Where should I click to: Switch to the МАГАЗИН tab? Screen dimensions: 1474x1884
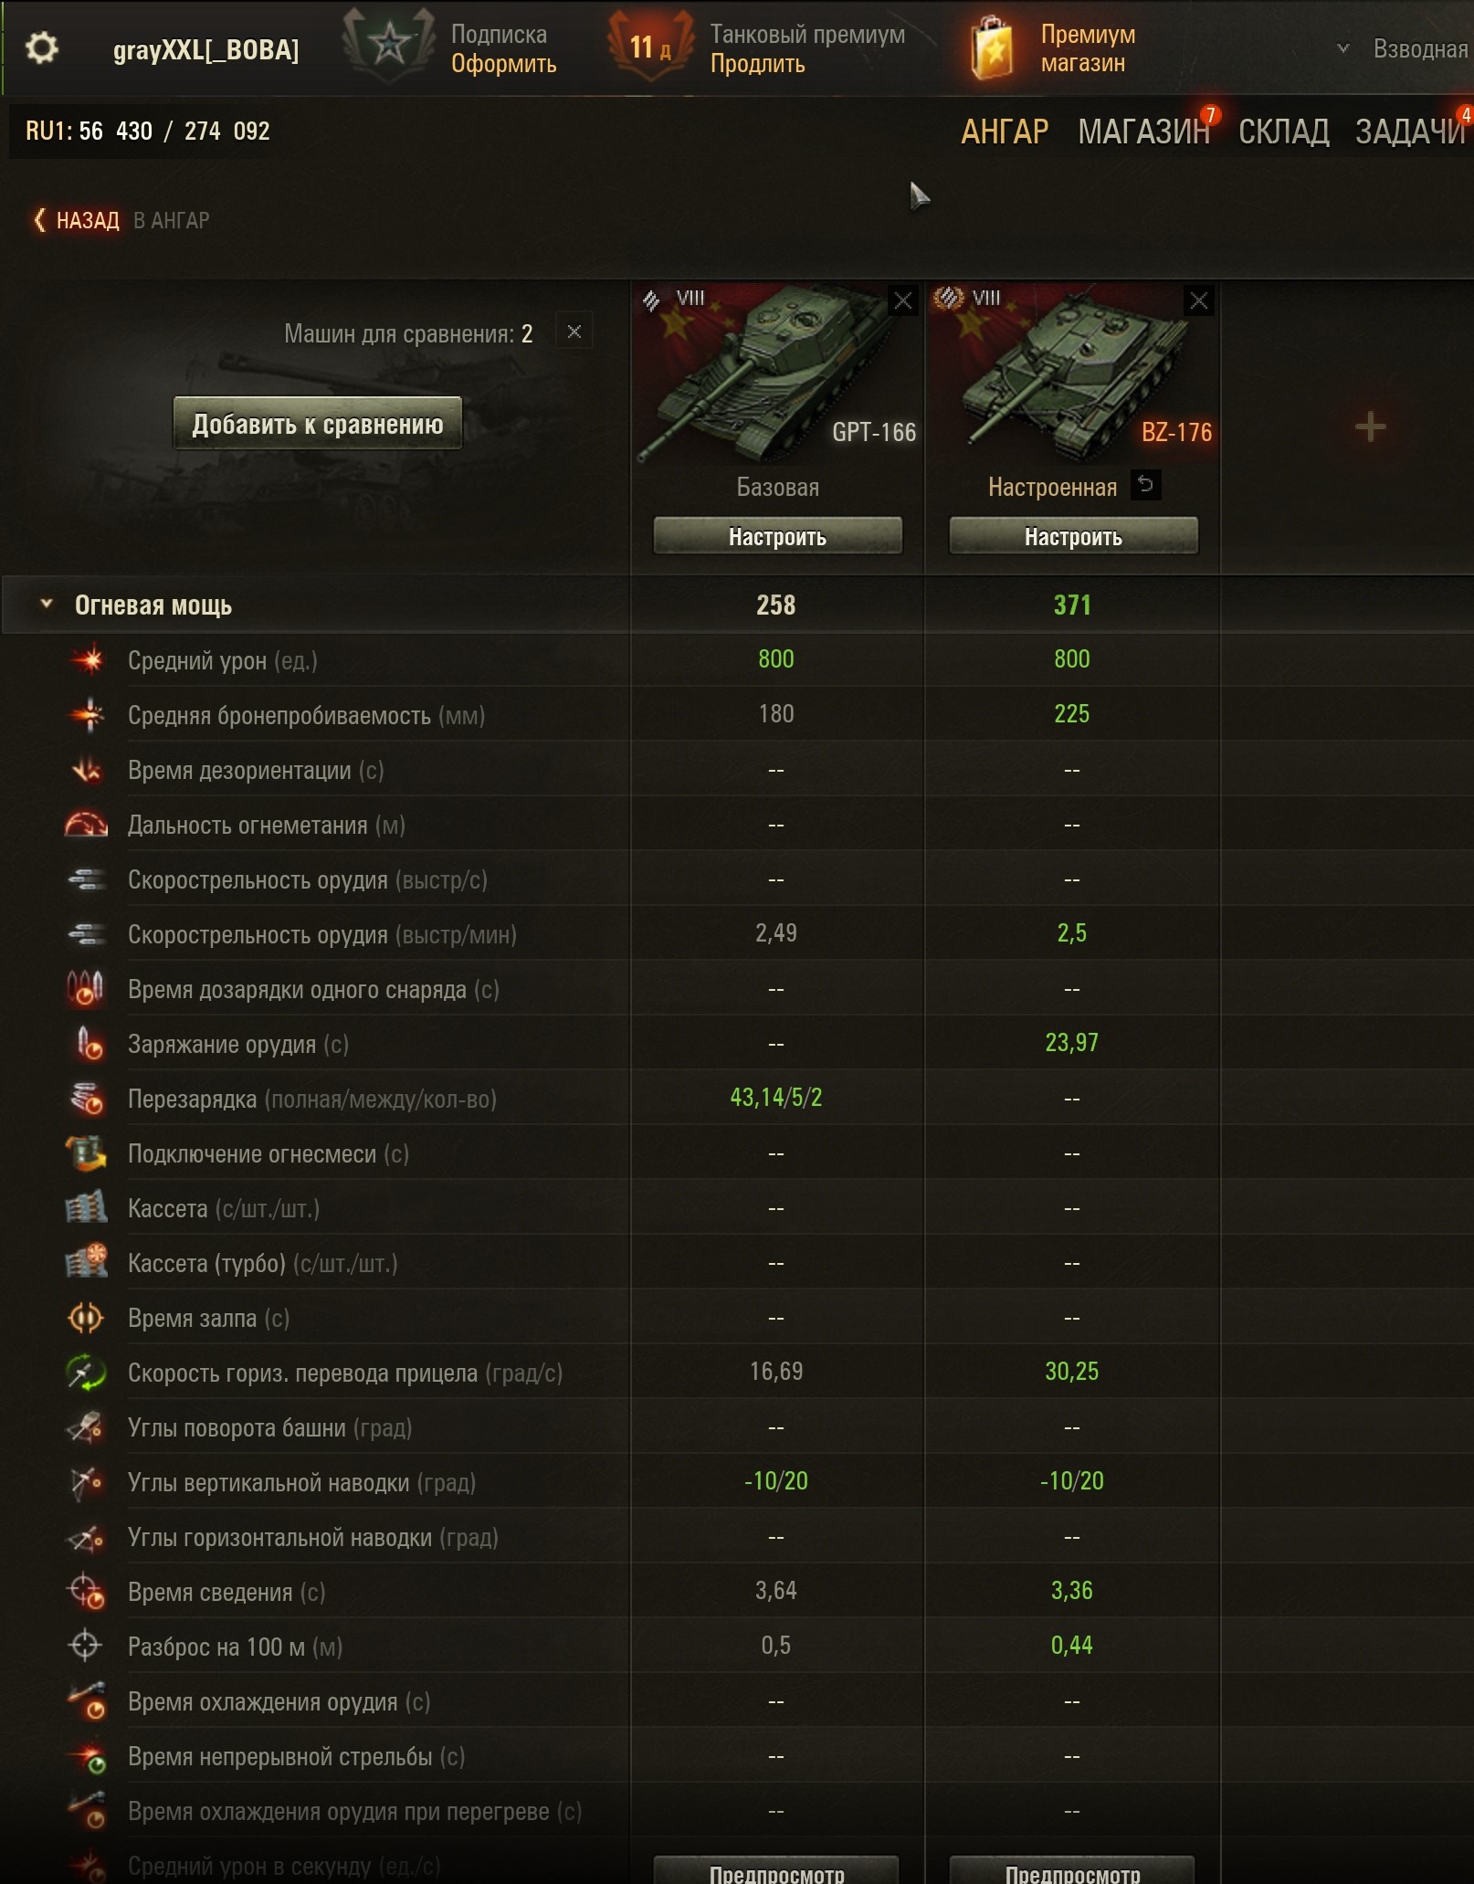tap(1143, 132)
